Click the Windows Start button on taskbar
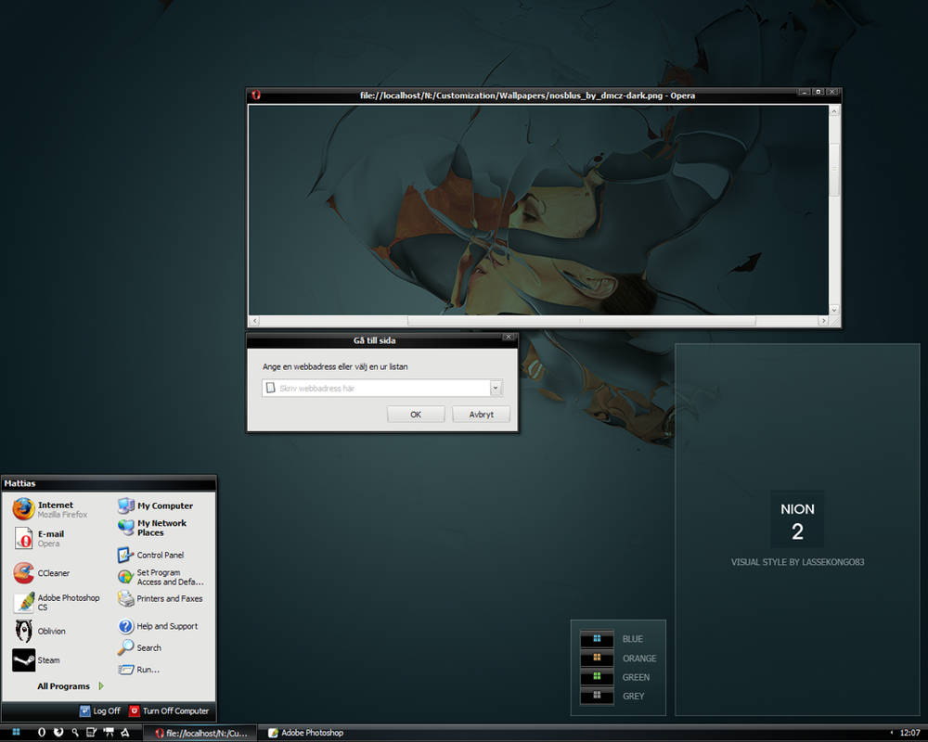928x742 pixels. (x=17, y=733)
